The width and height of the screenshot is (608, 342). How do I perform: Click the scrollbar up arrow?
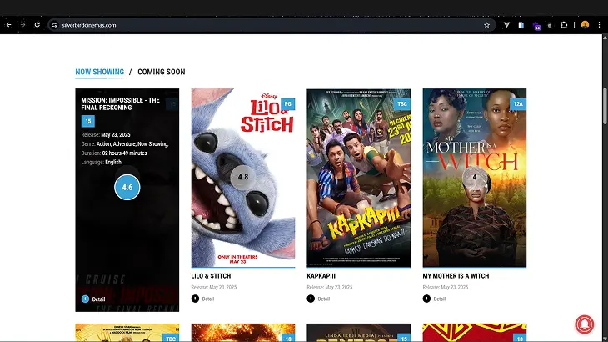point(605,38)
